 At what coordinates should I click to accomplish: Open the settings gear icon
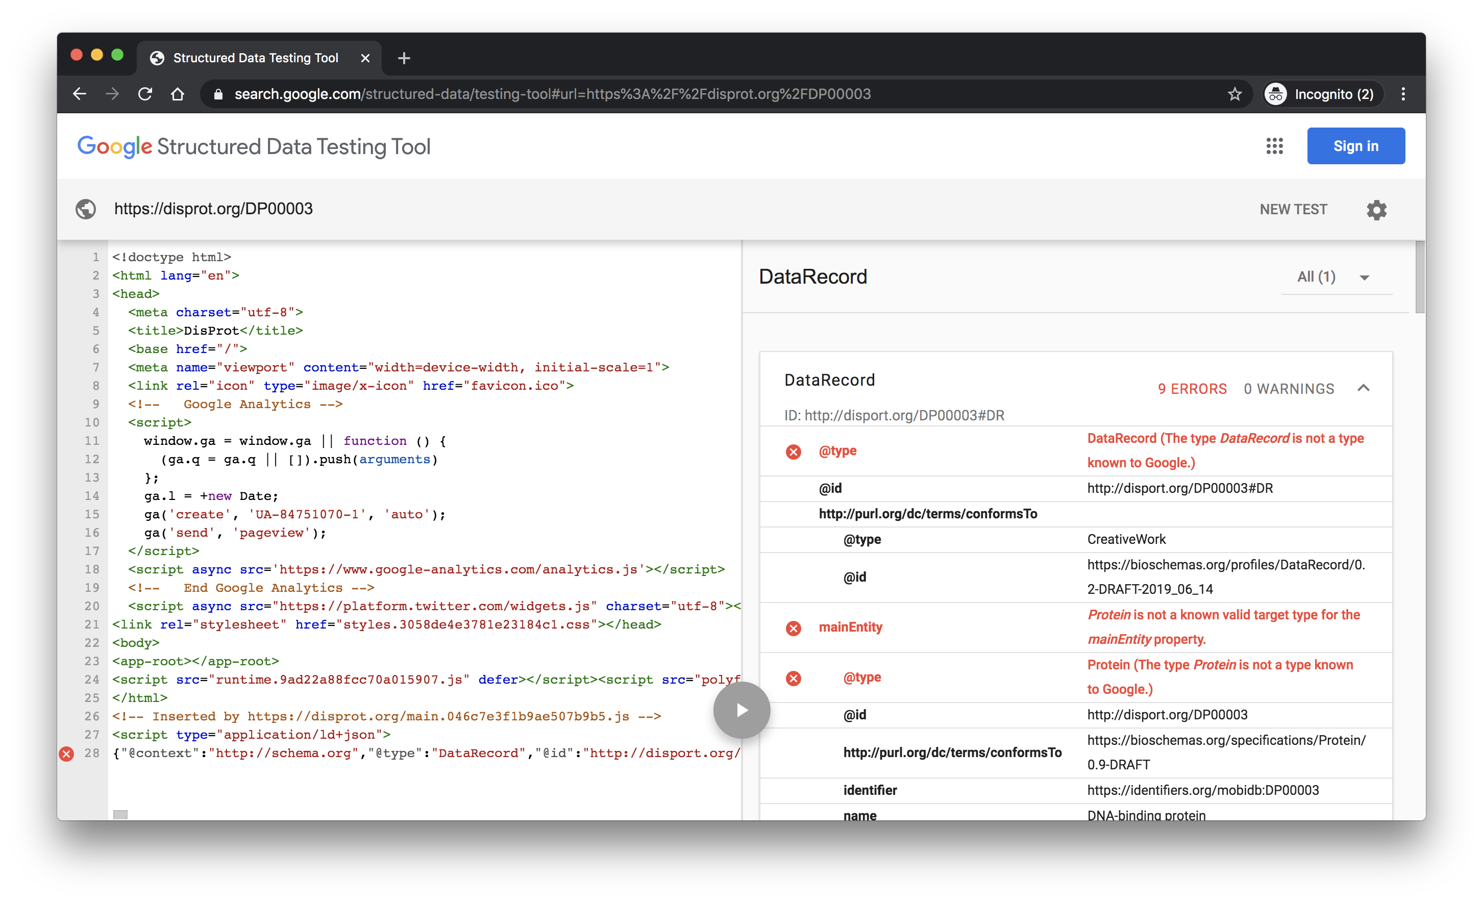point(1376,209)
